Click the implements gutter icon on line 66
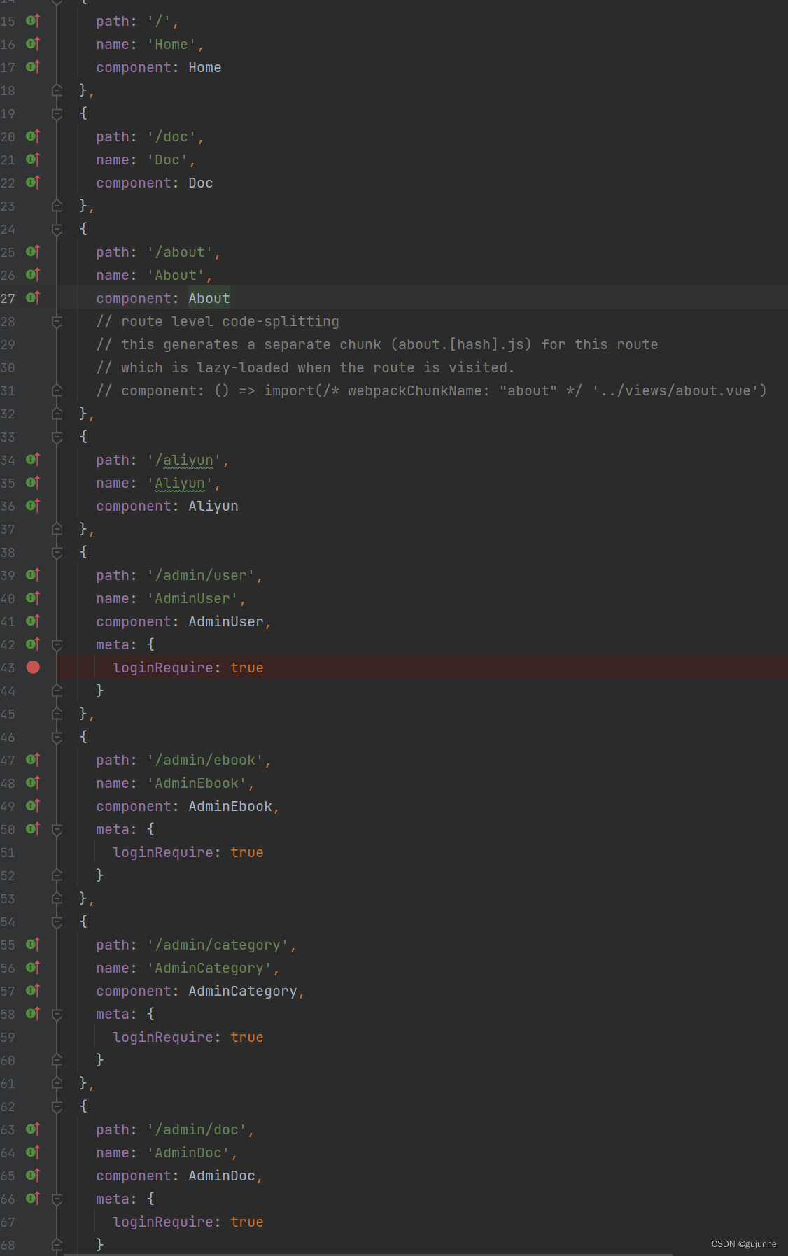Viewport: 788px width, 1256px height. (33, 1199)
